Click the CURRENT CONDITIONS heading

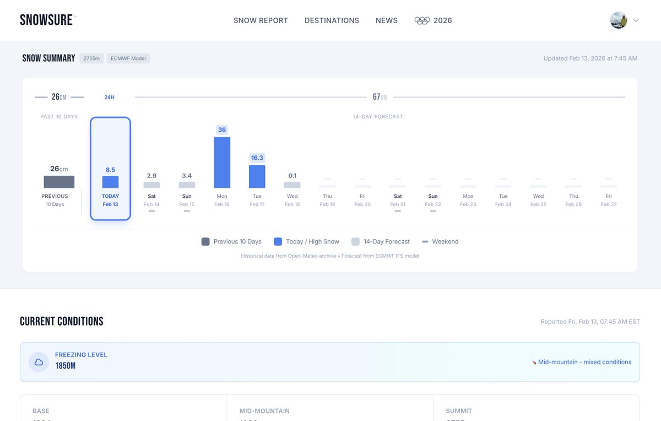(62, 321)
